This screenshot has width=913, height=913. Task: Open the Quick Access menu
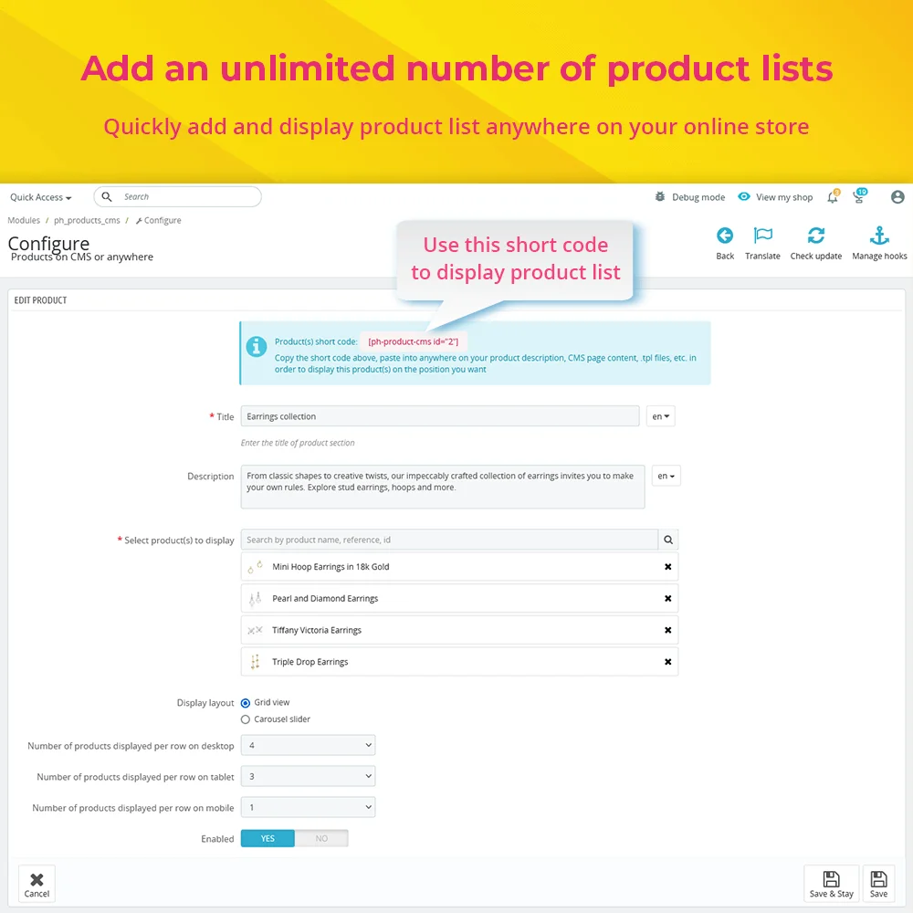[40, 197]
